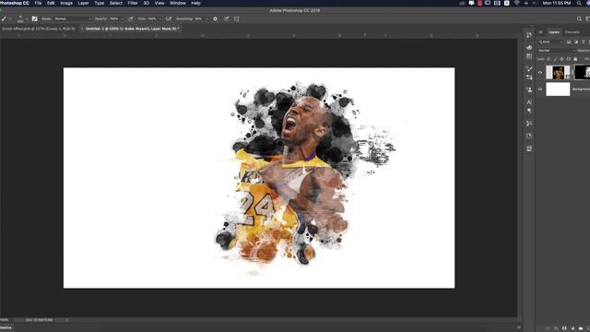Toggle filter for pixel layers
Screen dimensions: 590x332
(569, 41)
